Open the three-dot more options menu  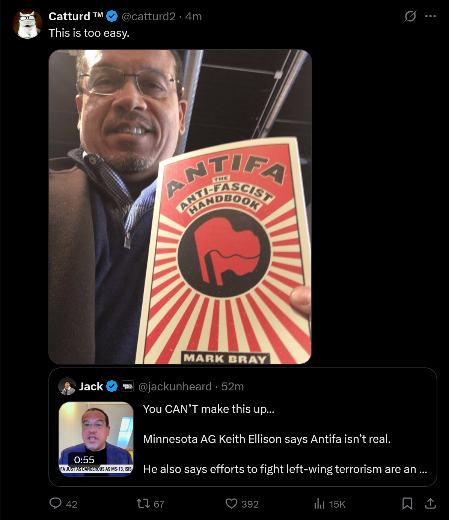pyautogui.click(x=431, y=16)
